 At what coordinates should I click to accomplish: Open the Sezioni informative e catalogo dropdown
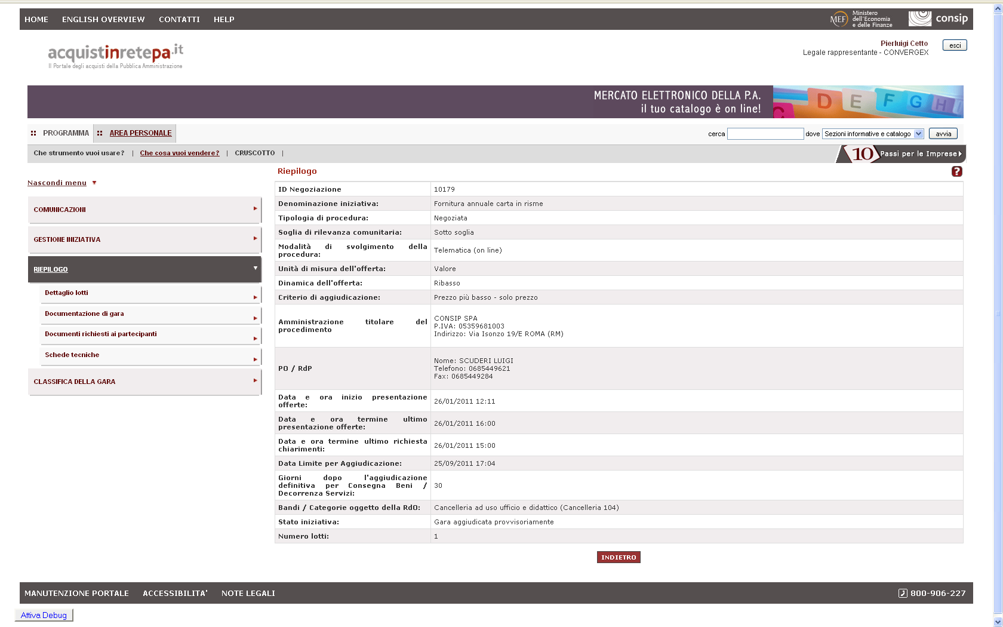tap(873, 134)
